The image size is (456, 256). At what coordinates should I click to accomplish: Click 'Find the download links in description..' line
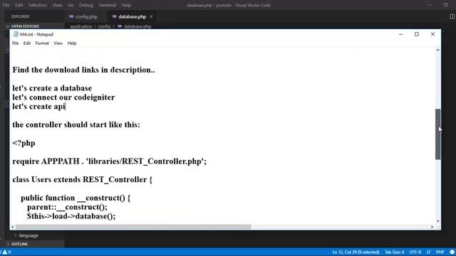pyautogui.click(x=83, y=70)
